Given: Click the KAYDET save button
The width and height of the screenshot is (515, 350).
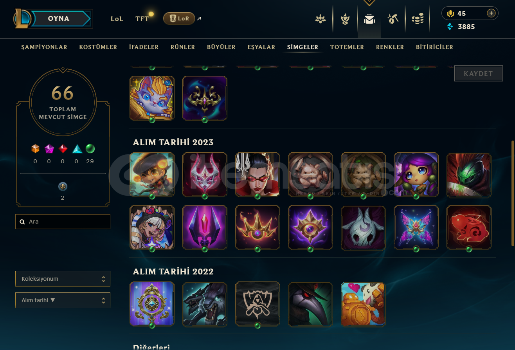Looking at the screenshot, I should (478, 74).
